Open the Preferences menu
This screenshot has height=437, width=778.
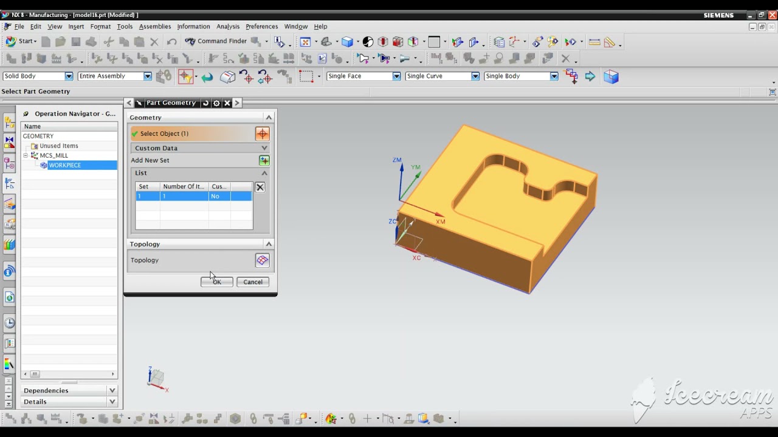coord(262,27)
